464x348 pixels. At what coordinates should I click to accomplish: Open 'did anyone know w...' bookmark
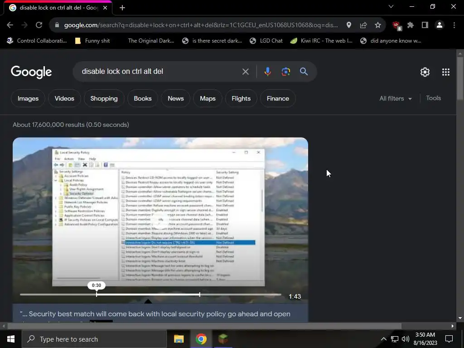coord(391,41)
